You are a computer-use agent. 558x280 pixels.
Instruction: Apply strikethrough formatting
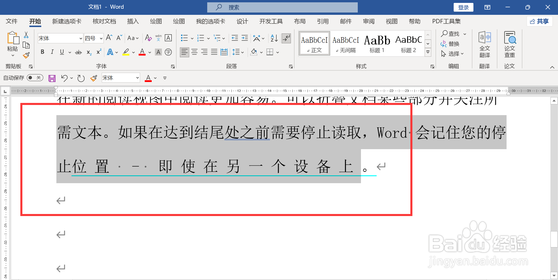pyautogui.click(x=78, y=52)
